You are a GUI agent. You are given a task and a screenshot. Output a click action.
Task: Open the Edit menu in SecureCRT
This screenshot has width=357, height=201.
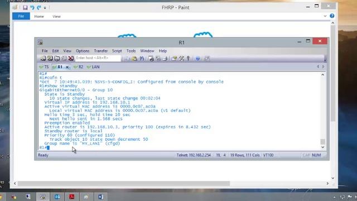click(x=55, y=51)
